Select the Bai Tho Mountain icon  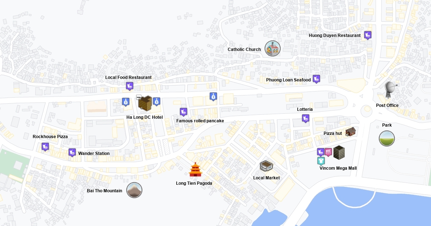[134, 190]
